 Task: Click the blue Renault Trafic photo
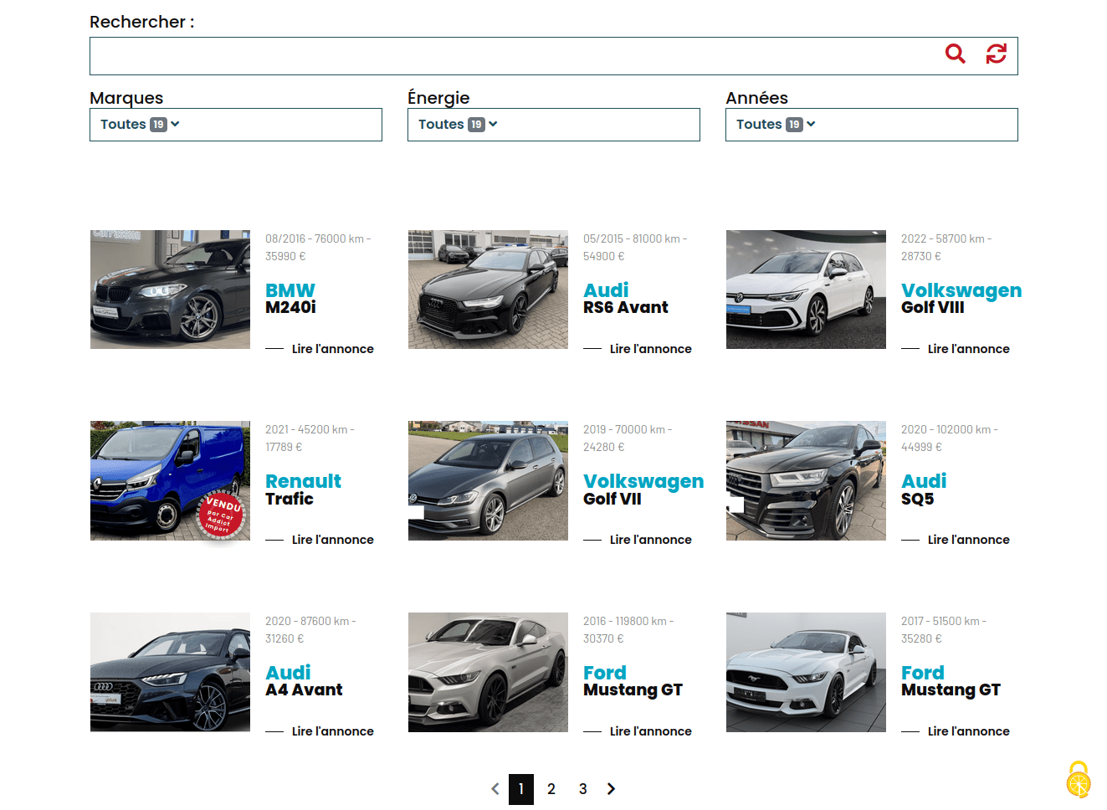(170, 480)
